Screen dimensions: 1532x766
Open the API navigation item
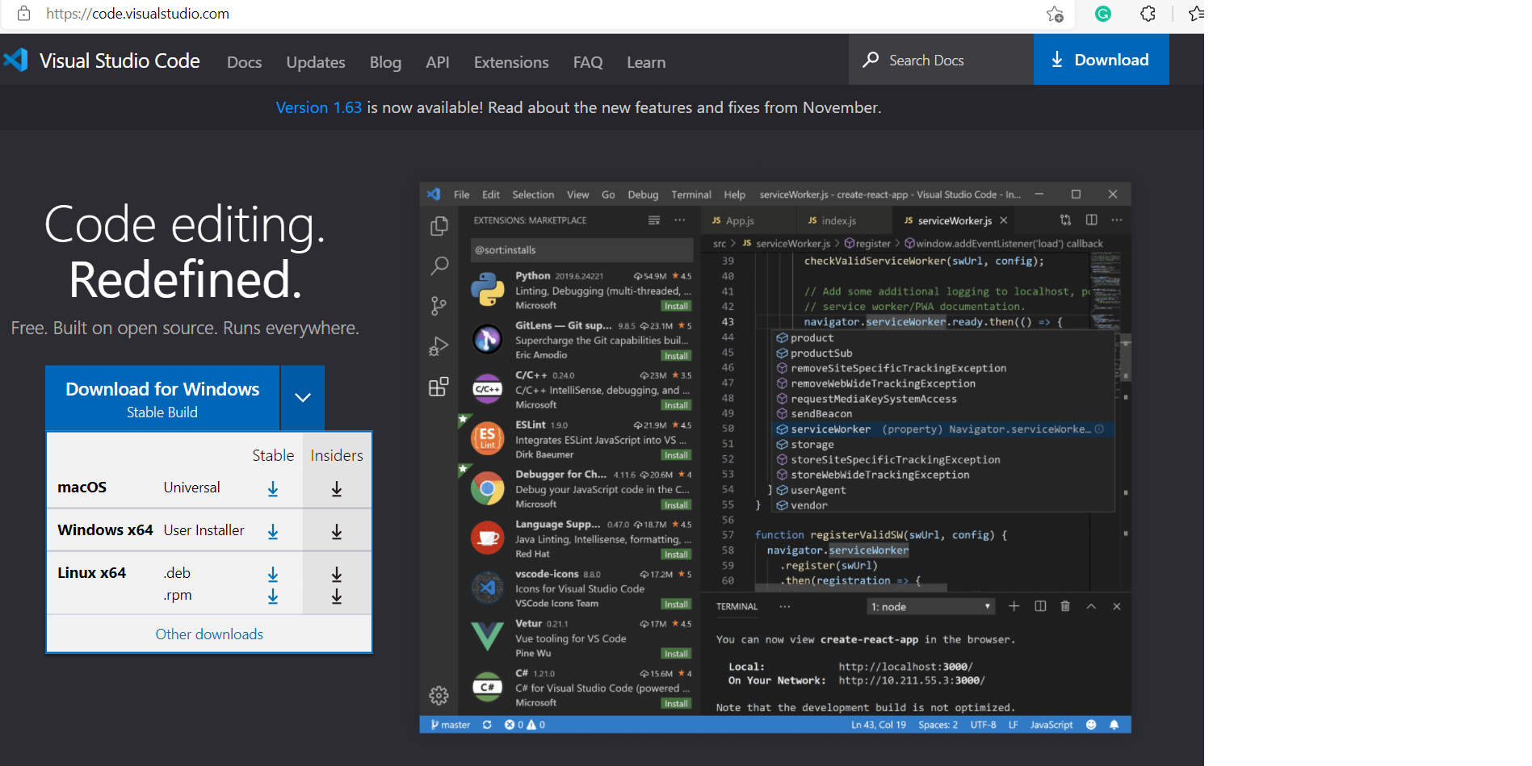coord(438,62)
